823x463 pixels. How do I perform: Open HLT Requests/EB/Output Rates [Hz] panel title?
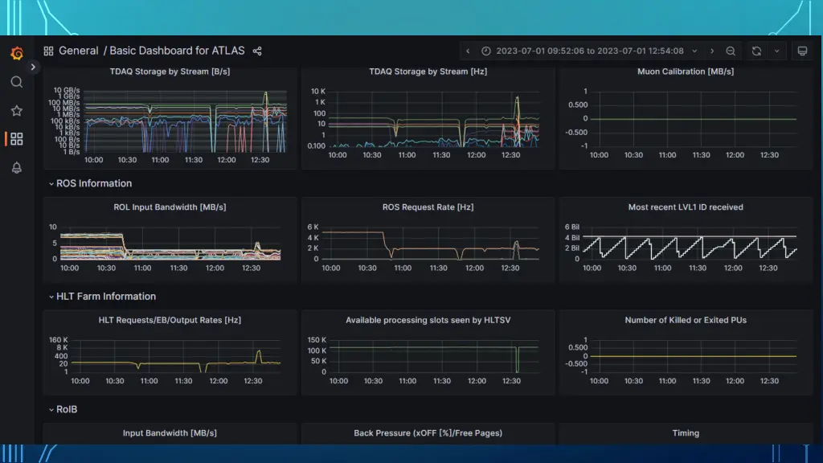[x=170, y=320]
